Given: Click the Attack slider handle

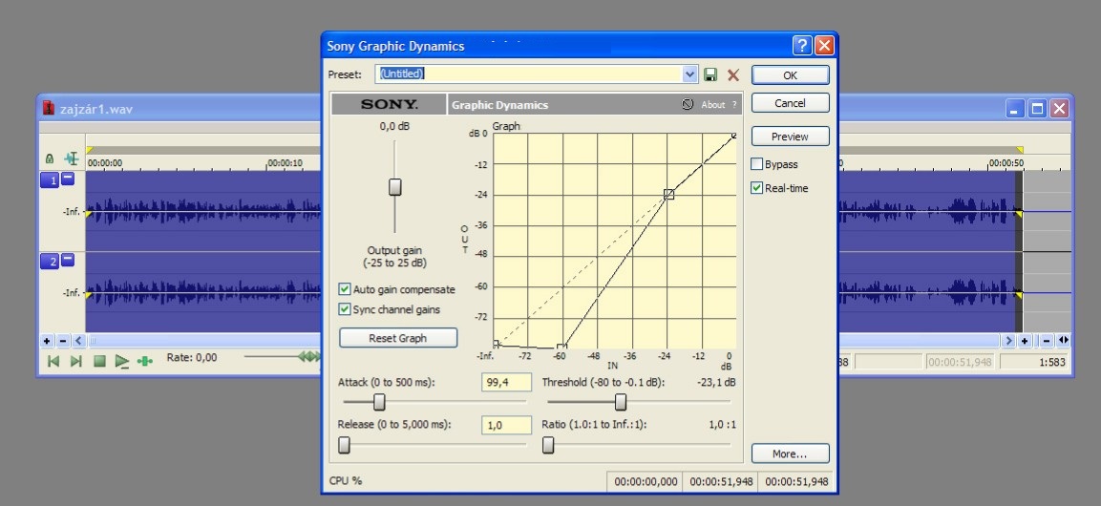Looking at the screenshot, I should (x=379, y=401).
